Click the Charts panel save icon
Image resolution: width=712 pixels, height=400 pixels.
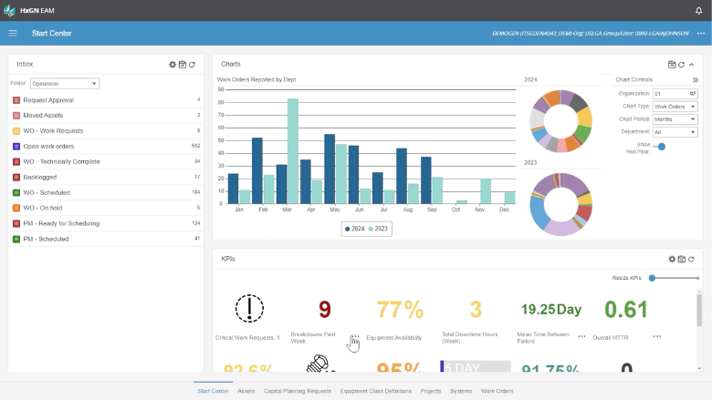672,65
